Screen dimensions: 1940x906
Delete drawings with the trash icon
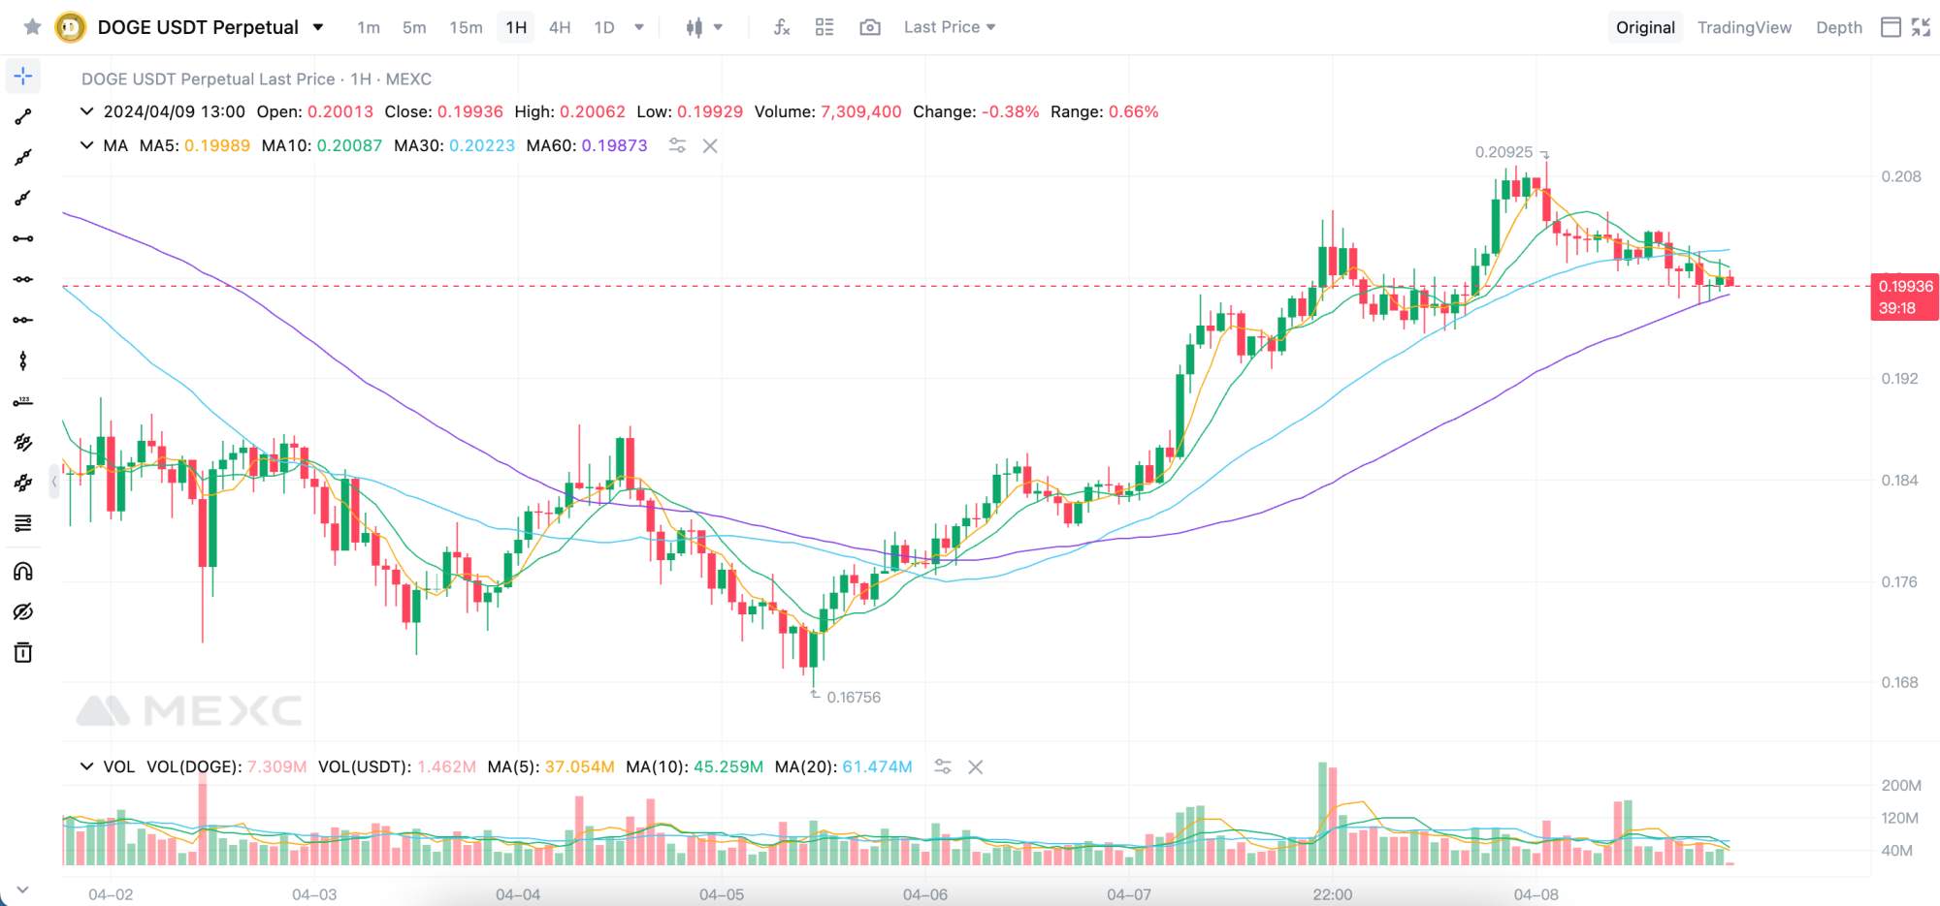(23, 652)
